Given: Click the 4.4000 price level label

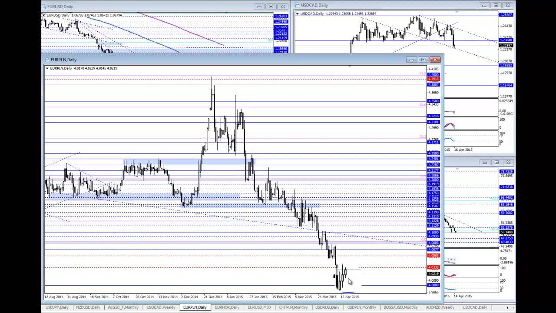Looking at the screenshot, I should (x=434, y=75).
